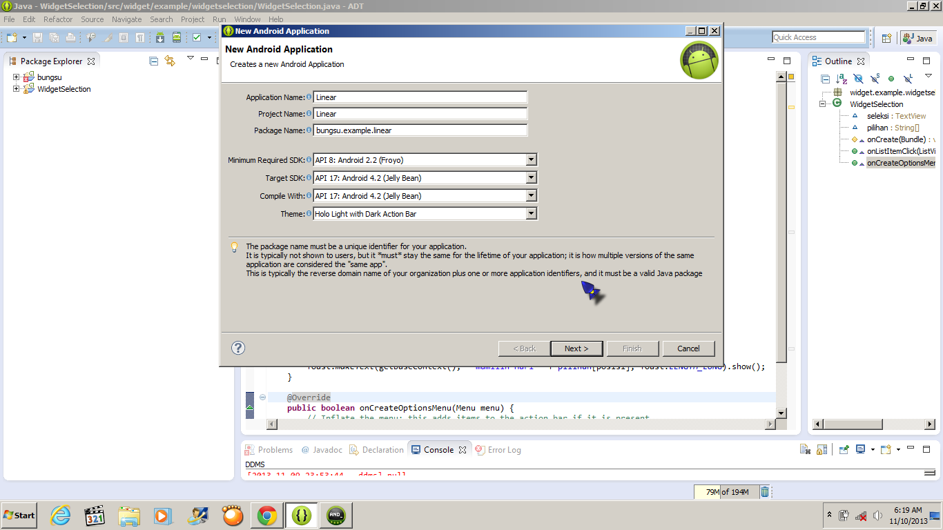Open the Window menu
Viewport: 943px width, 530px height.
(x=247, y=19)
